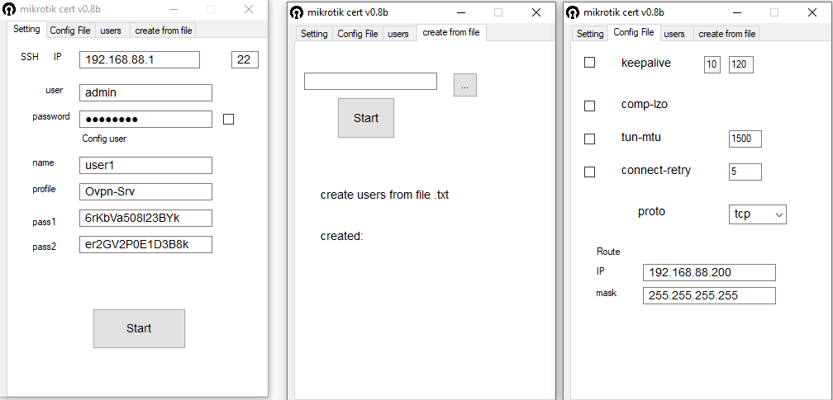
Task: Minimize the middle mikrotik cert window
Action: (461, 12)
